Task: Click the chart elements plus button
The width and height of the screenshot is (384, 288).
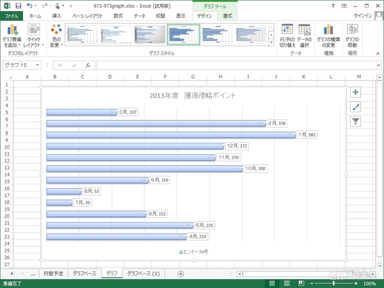Action: (x=355, y=92)
